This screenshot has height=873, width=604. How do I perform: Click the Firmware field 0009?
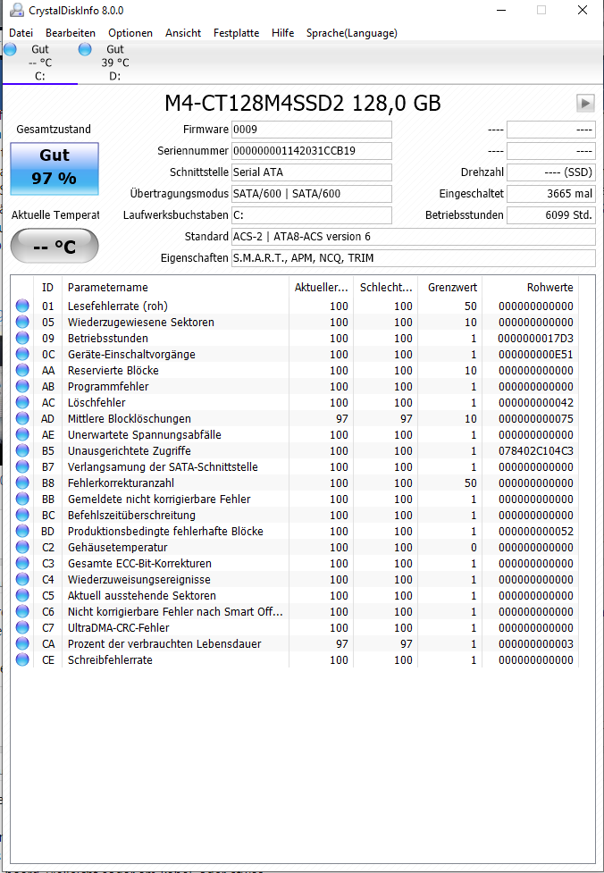[312, 130]
